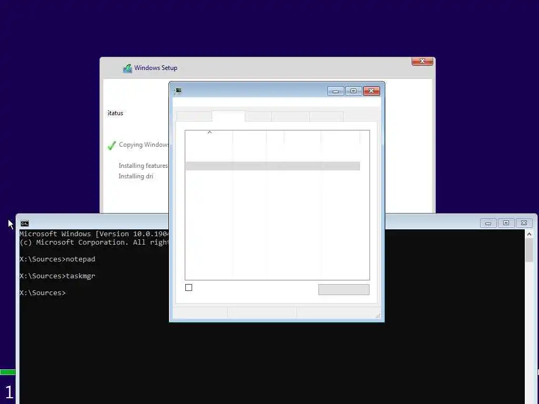This screenshot has width=539, height=404.
Task: Tick the checkbox below the Task Manager list
Action: click(x=189, y=288)
